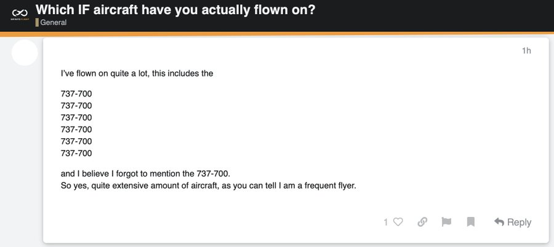Click the first 737-700 list line
Screen dimensions: 554x247
tap(76, 94)
